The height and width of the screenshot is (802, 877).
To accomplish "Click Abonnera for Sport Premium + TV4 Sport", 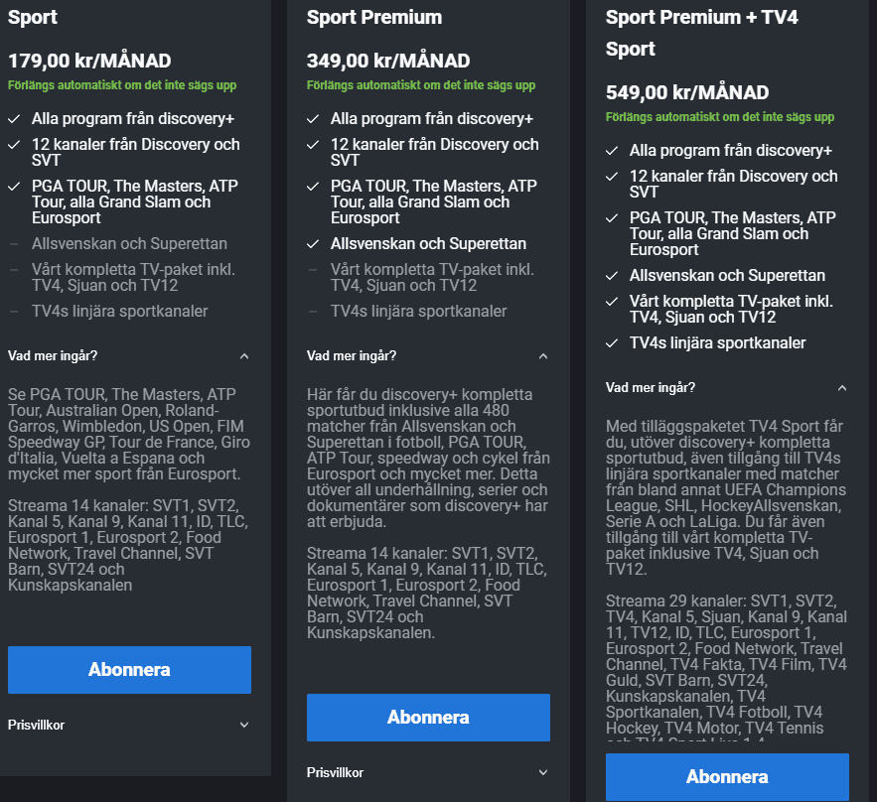I will 727,776.
